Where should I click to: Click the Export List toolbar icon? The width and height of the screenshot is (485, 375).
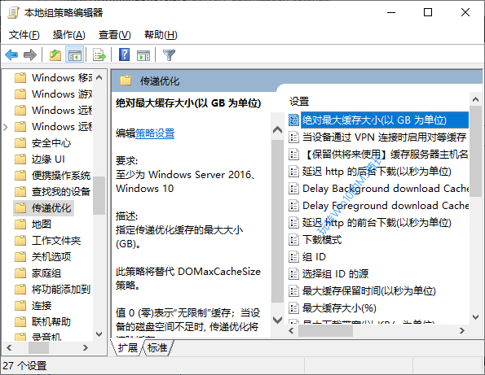click(x=99, y=55)
